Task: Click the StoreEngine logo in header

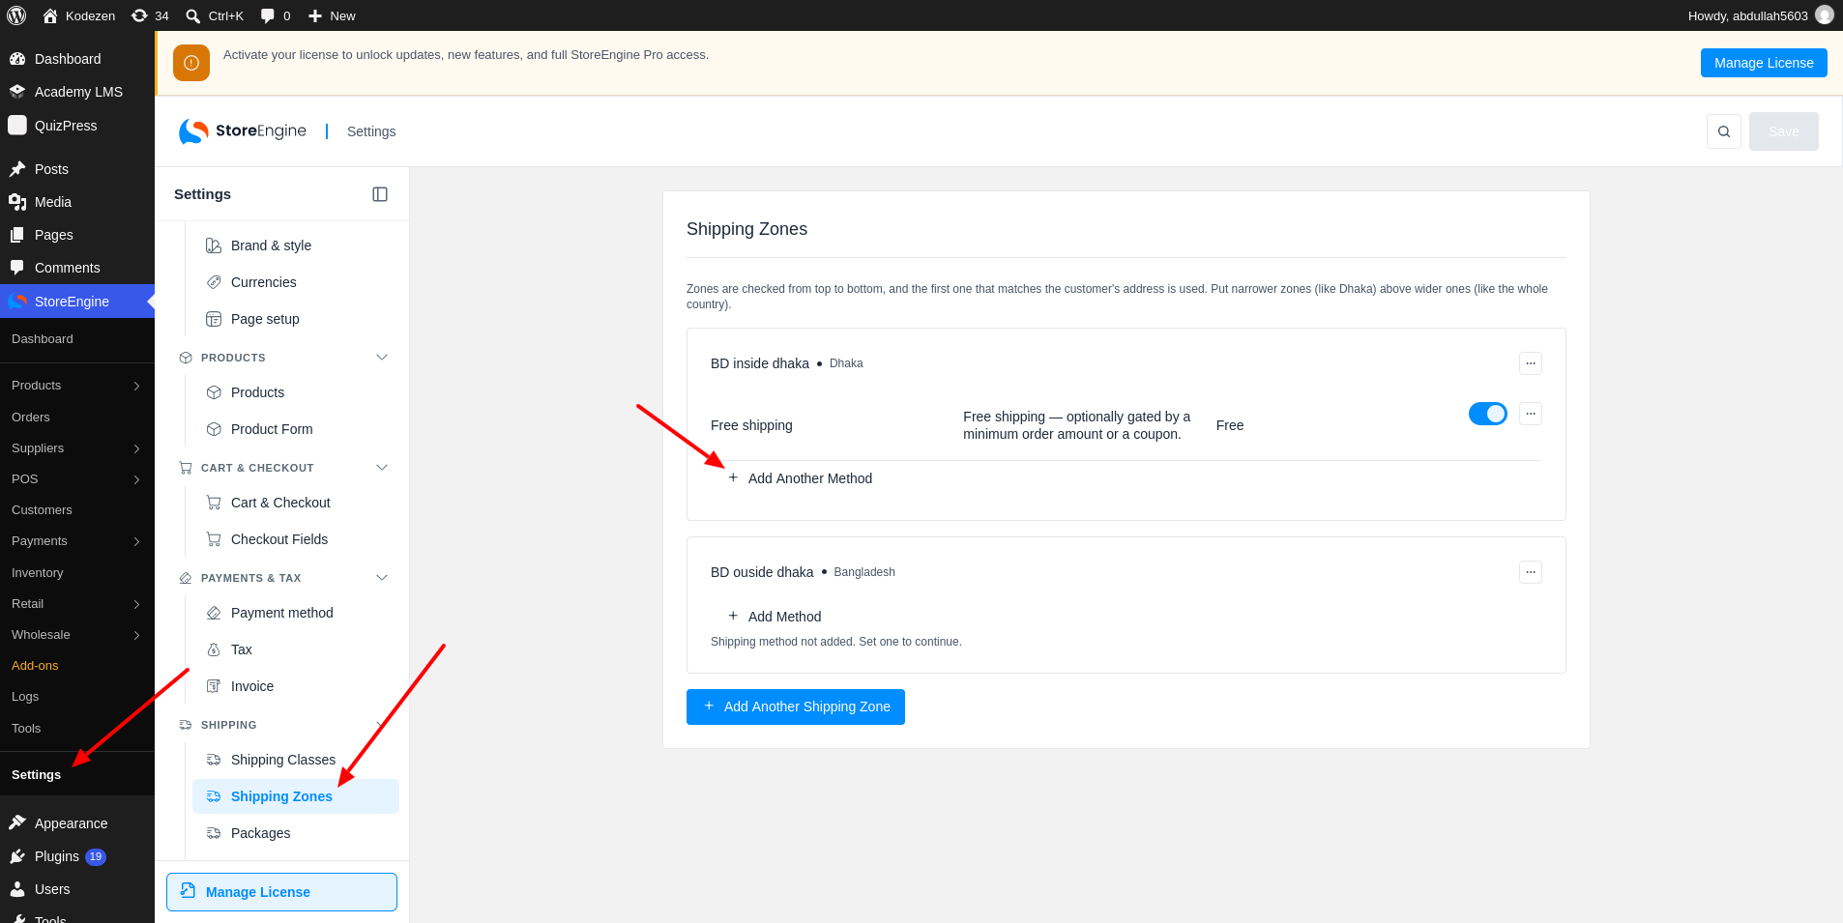Action: 243,131
